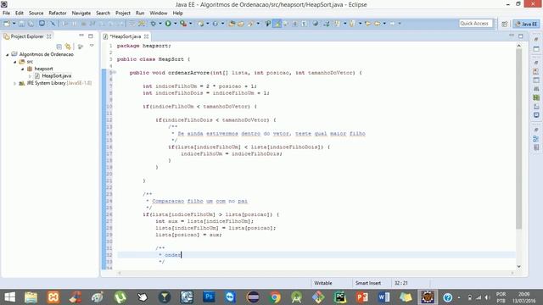
Task: Click the Windows Start button
Action: point(9,297)
